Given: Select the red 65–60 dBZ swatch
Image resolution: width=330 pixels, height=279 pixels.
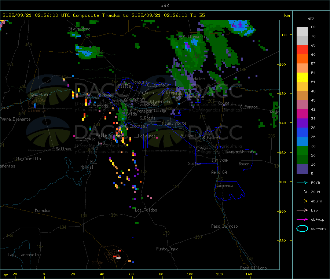Looking at the screenshot, I should point(302,49).
